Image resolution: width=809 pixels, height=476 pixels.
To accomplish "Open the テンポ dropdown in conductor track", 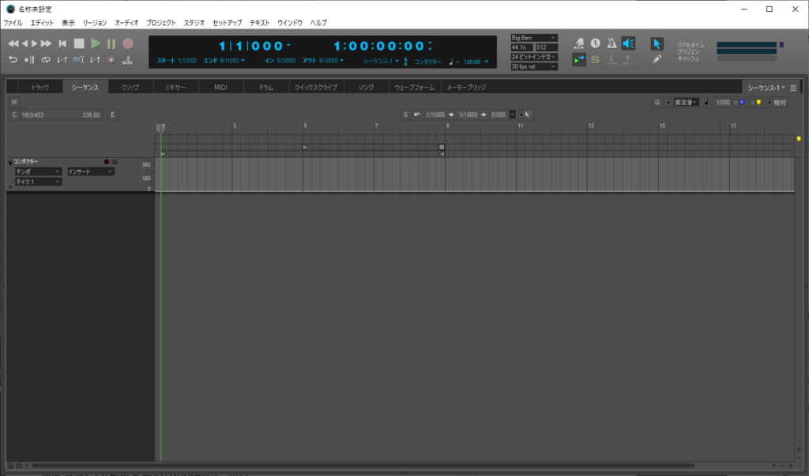I will point(38,171).
